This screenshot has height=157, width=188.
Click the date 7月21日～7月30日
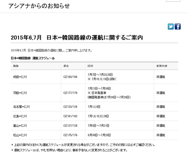click(99, 89)
